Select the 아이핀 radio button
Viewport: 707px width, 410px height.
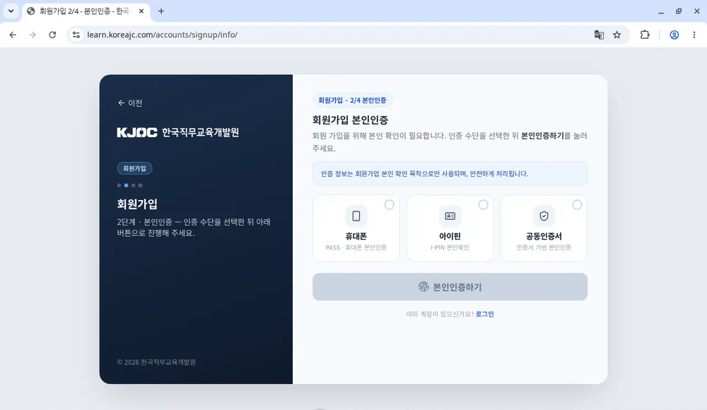[x=483, y=205]
